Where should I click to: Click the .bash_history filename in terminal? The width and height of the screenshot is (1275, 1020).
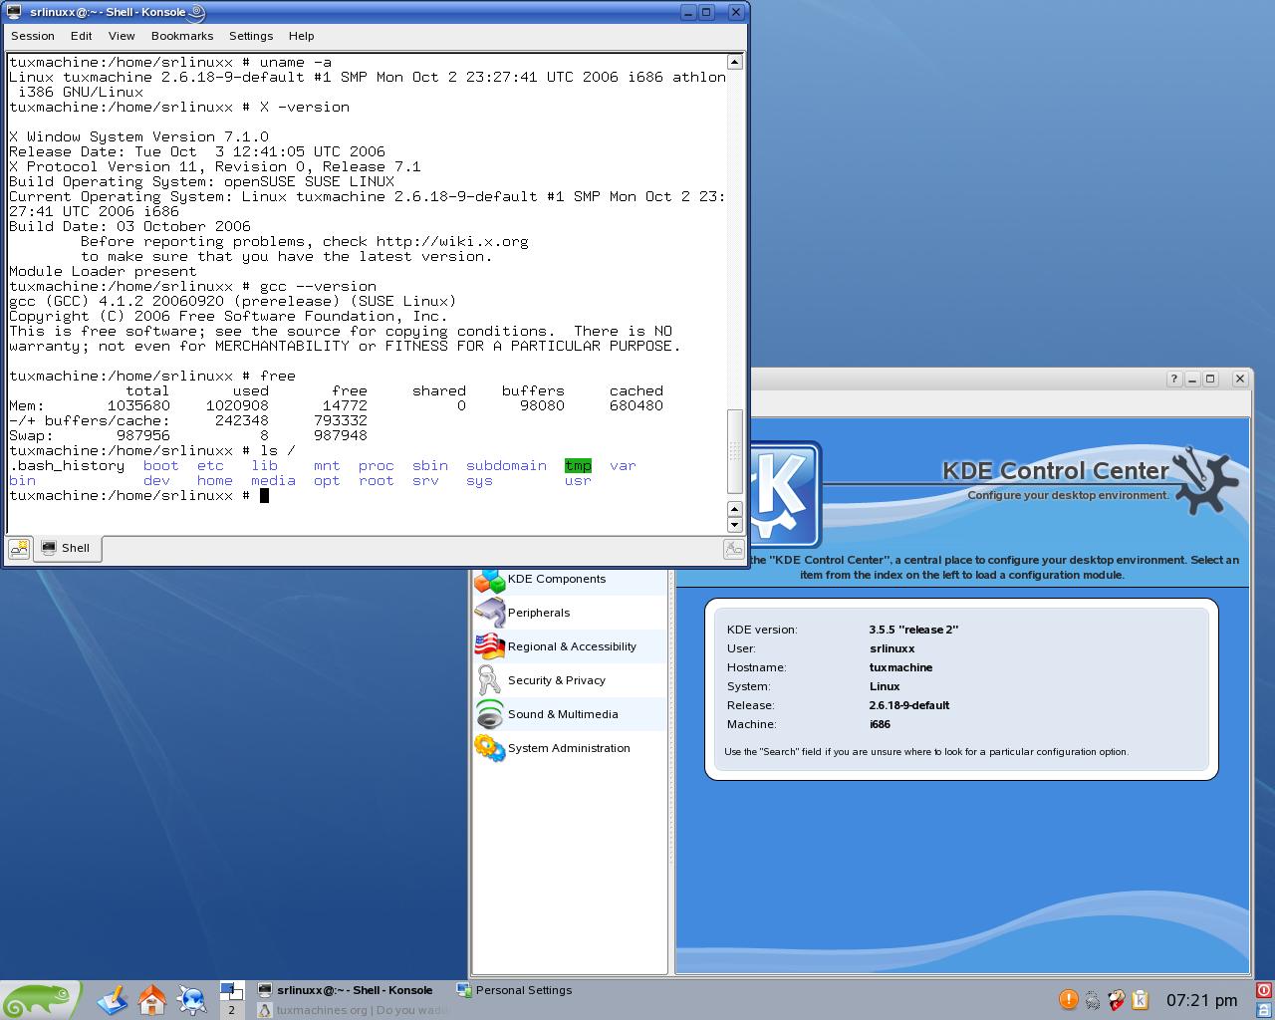(x=67, y=465)
